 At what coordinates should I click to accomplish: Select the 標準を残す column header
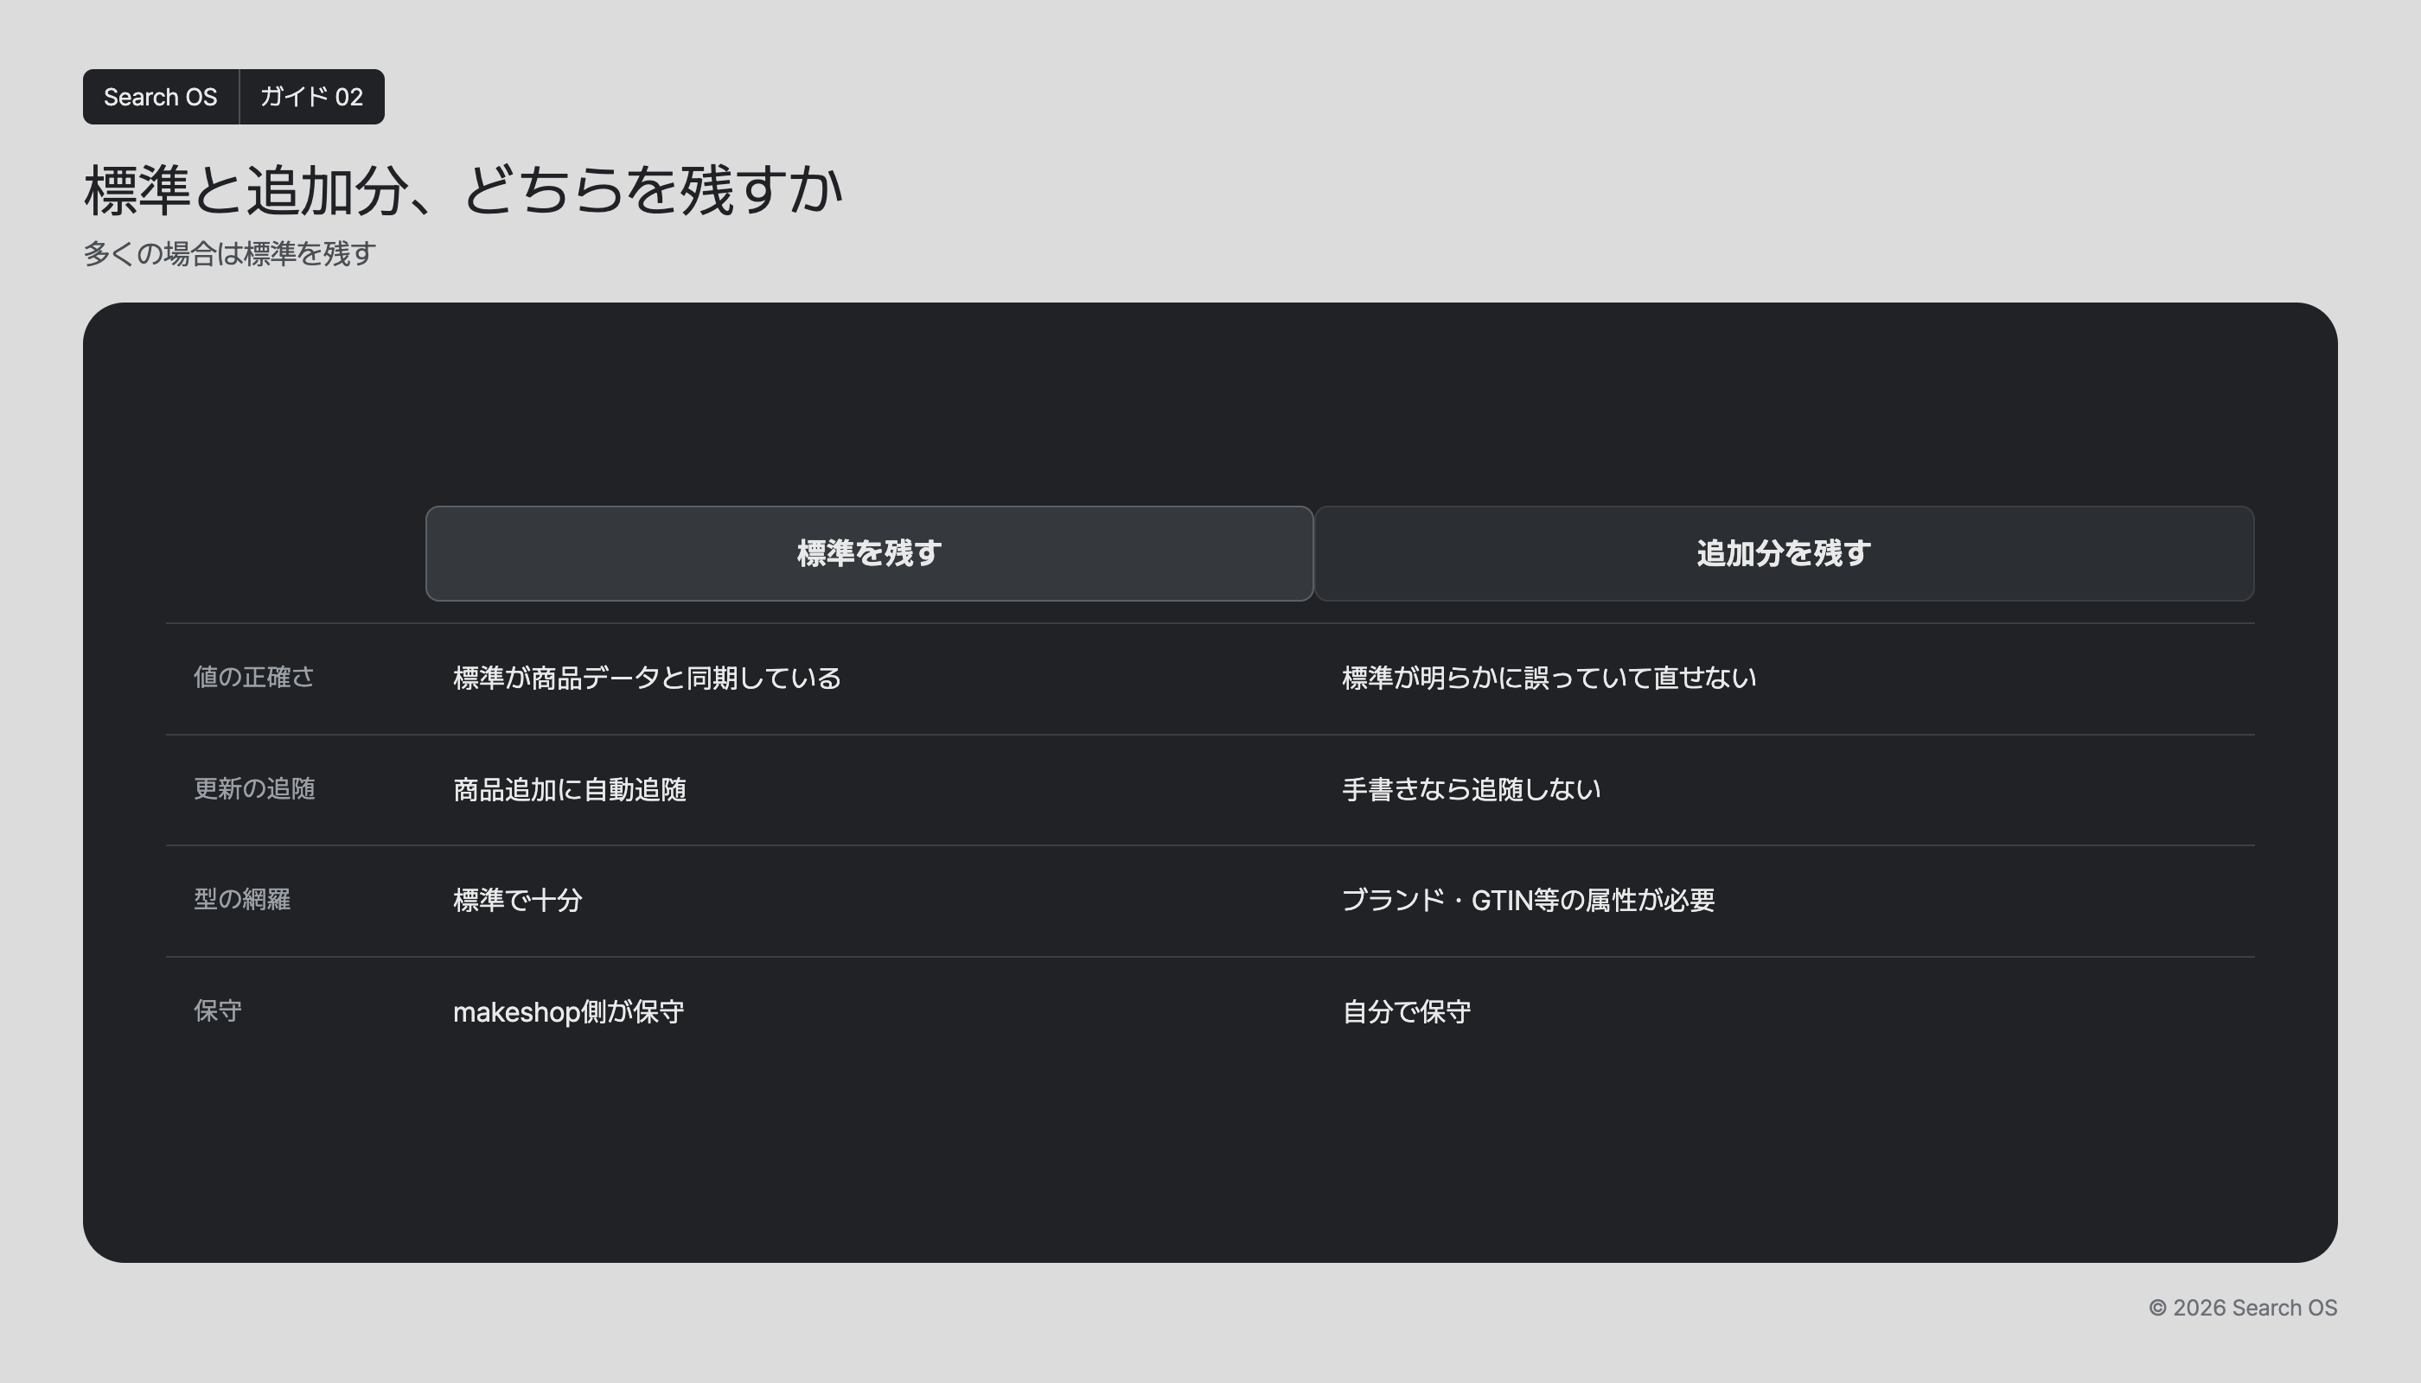(x=869, y=554)
